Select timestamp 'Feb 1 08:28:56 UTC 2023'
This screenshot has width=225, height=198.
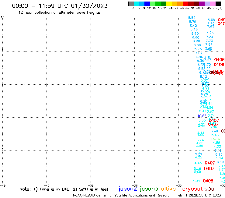(x=199, y=195)
